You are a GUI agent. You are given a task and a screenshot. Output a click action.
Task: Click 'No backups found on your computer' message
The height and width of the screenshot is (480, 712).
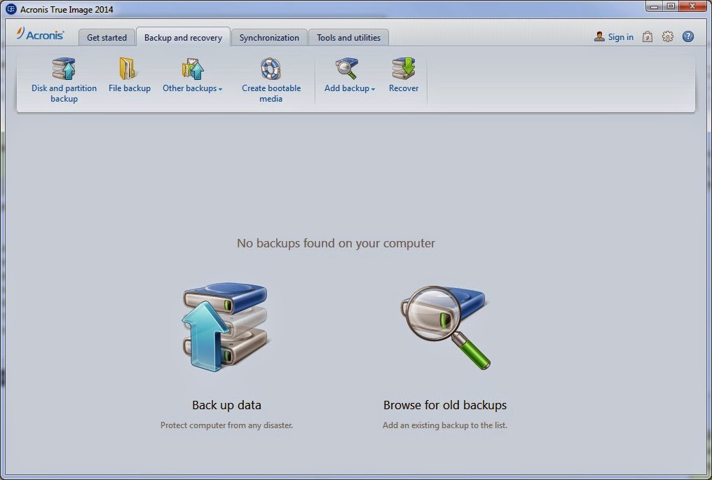pos(336,243)
